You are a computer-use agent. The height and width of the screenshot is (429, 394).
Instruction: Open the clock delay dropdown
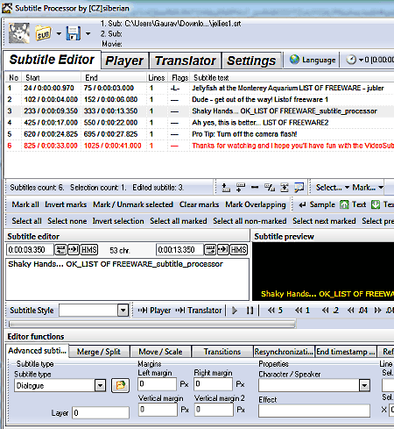(x=362, y=60)
